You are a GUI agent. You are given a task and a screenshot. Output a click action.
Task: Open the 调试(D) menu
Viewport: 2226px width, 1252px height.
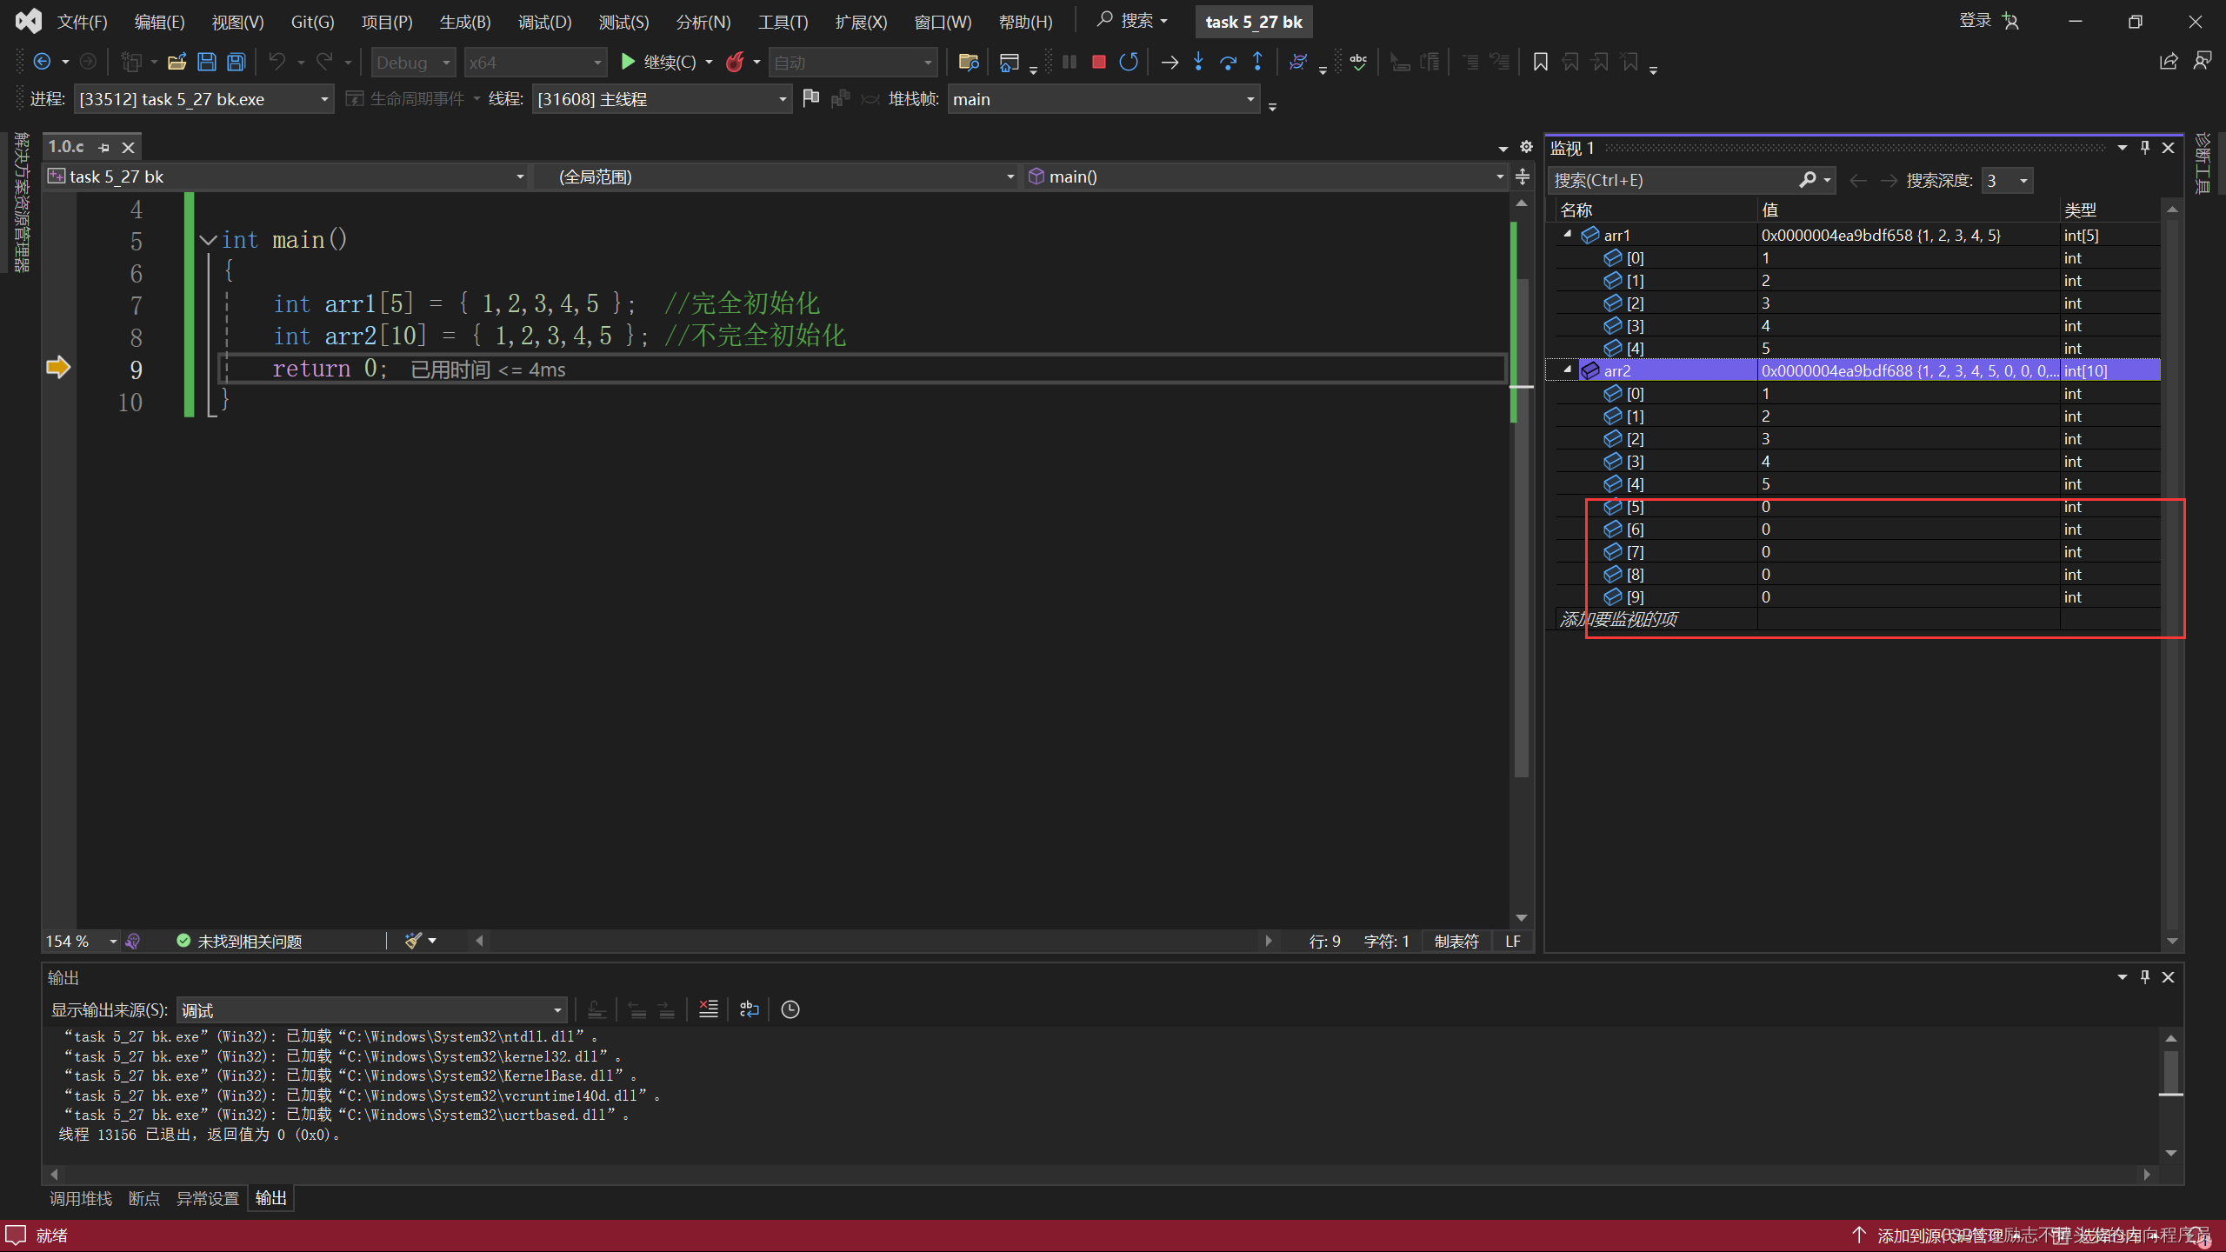[545, 22]
